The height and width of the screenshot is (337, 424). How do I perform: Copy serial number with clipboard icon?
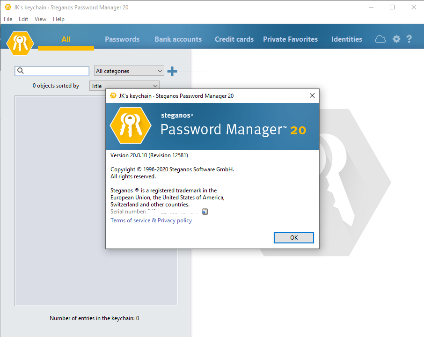[205, 212]
